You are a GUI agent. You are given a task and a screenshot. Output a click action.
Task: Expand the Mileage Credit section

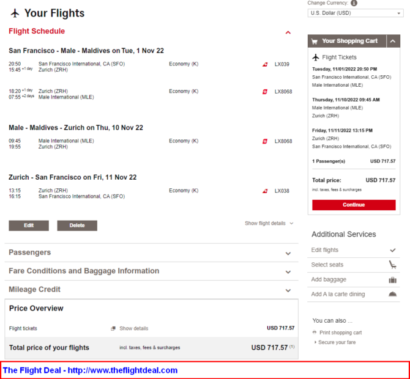click(151, 290)
